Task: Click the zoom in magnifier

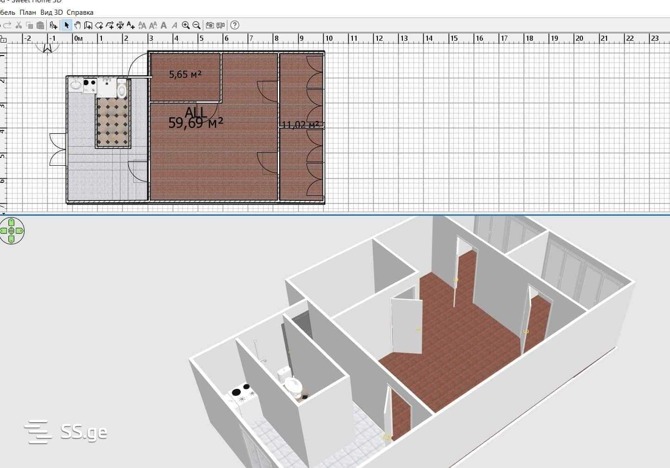Action: coord(186,25)
